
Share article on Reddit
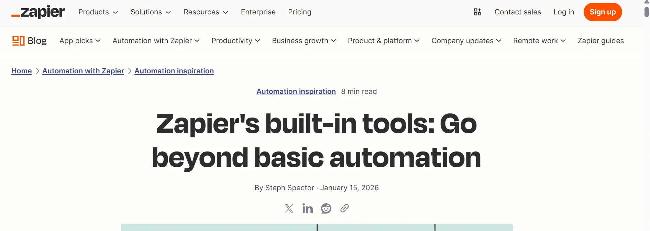[326, 208]
